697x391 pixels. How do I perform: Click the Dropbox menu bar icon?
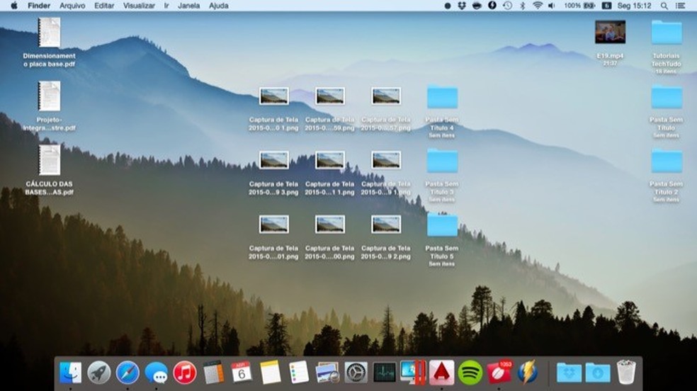click(462, 5)
